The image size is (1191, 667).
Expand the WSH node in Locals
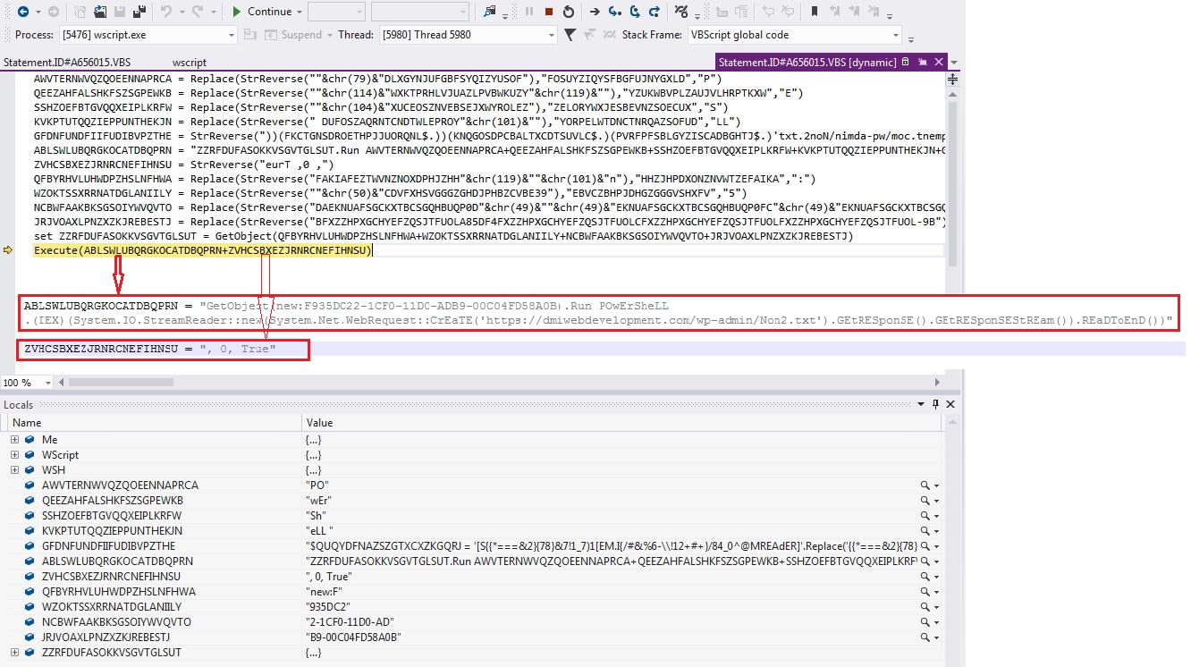coord(14,470)
